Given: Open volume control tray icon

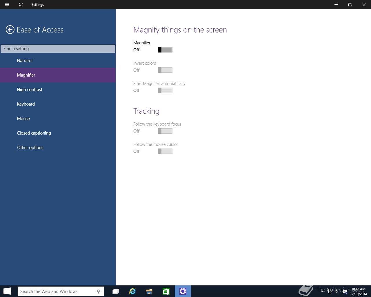Looking at the screenshot, I should pos(337,291).
